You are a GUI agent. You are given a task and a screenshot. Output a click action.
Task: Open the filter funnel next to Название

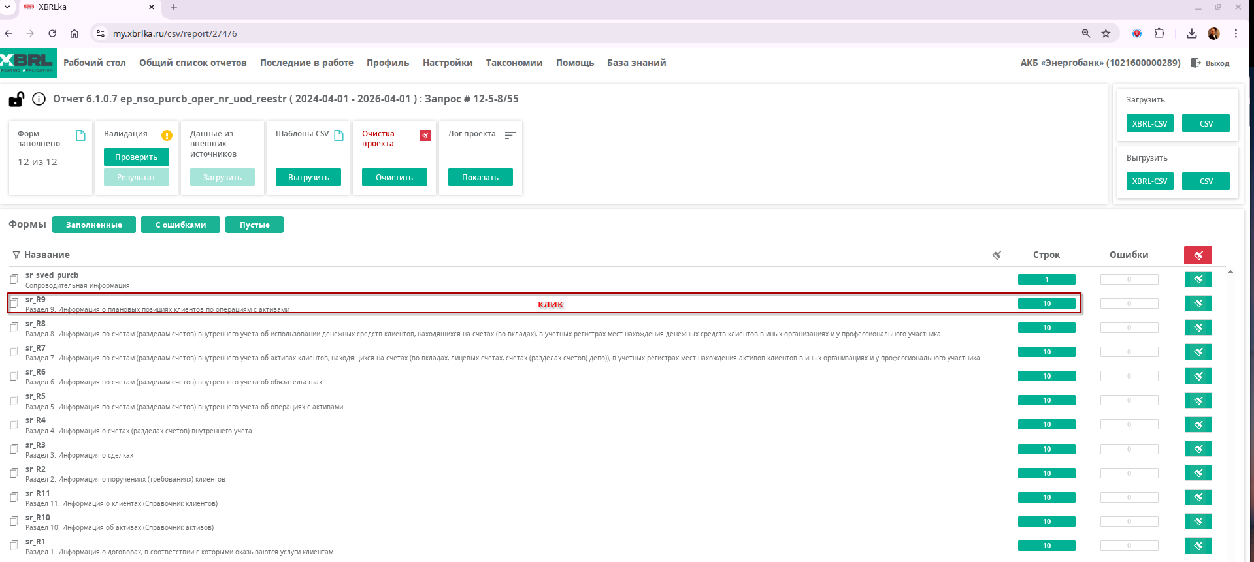click(16, 255)
